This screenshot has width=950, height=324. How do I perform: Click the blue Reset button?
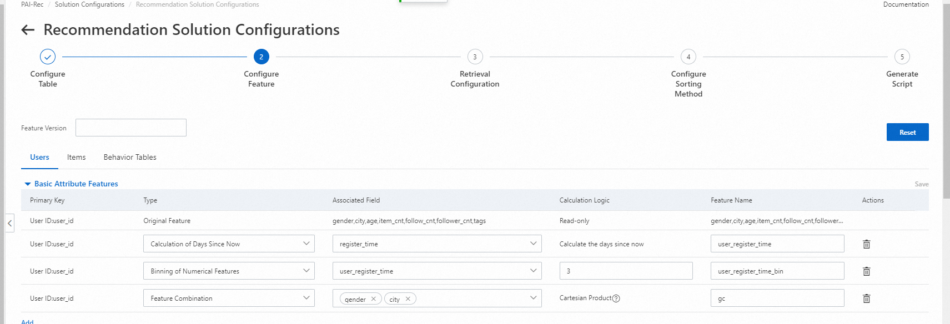pyautogui.click(x=907, y=132)
